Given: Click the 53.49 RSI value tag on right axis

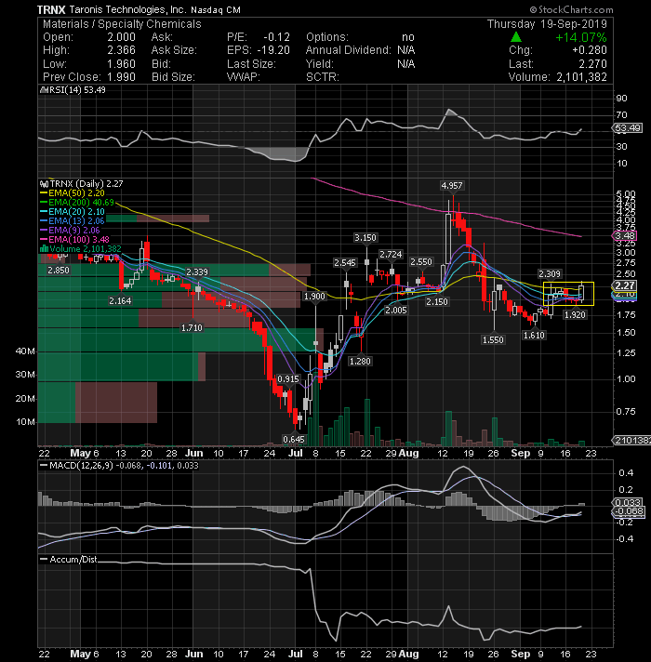Looking at the screenshot, I should pyautogui.click(x=628, y=128).
